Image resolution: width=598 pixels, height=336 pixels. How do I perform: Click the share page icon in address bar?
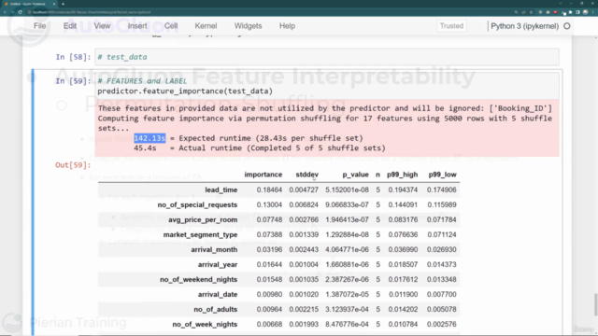523,12
